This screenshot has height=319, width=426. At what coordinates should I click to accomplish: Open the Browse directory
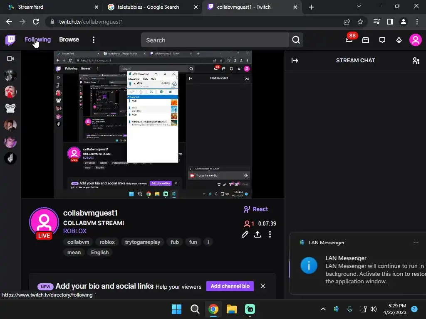tap(69, 39)
